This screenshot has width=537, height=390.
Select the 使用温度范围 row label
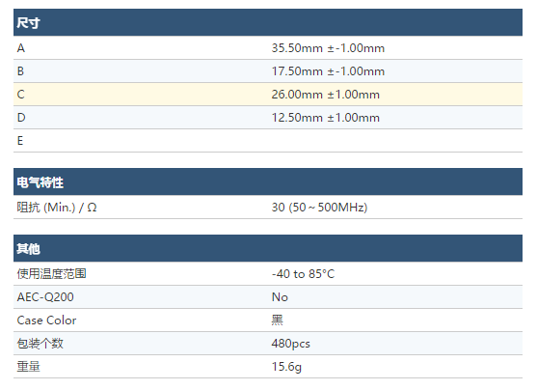coord(51,274)
